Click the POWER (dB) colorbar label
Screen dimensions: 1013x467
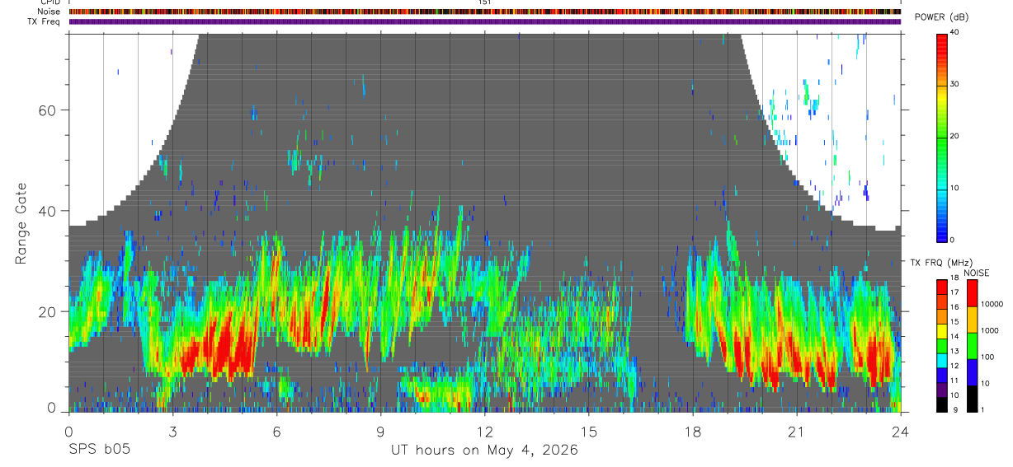(x=942, y=17)
